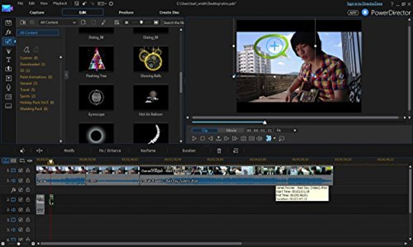Switch to the Produce tab

click(126, 13)
